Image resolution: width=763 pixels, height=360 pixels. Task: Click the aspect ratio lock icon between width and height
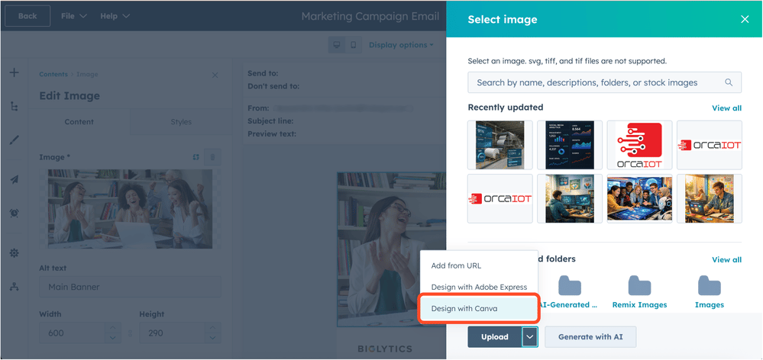130,334
